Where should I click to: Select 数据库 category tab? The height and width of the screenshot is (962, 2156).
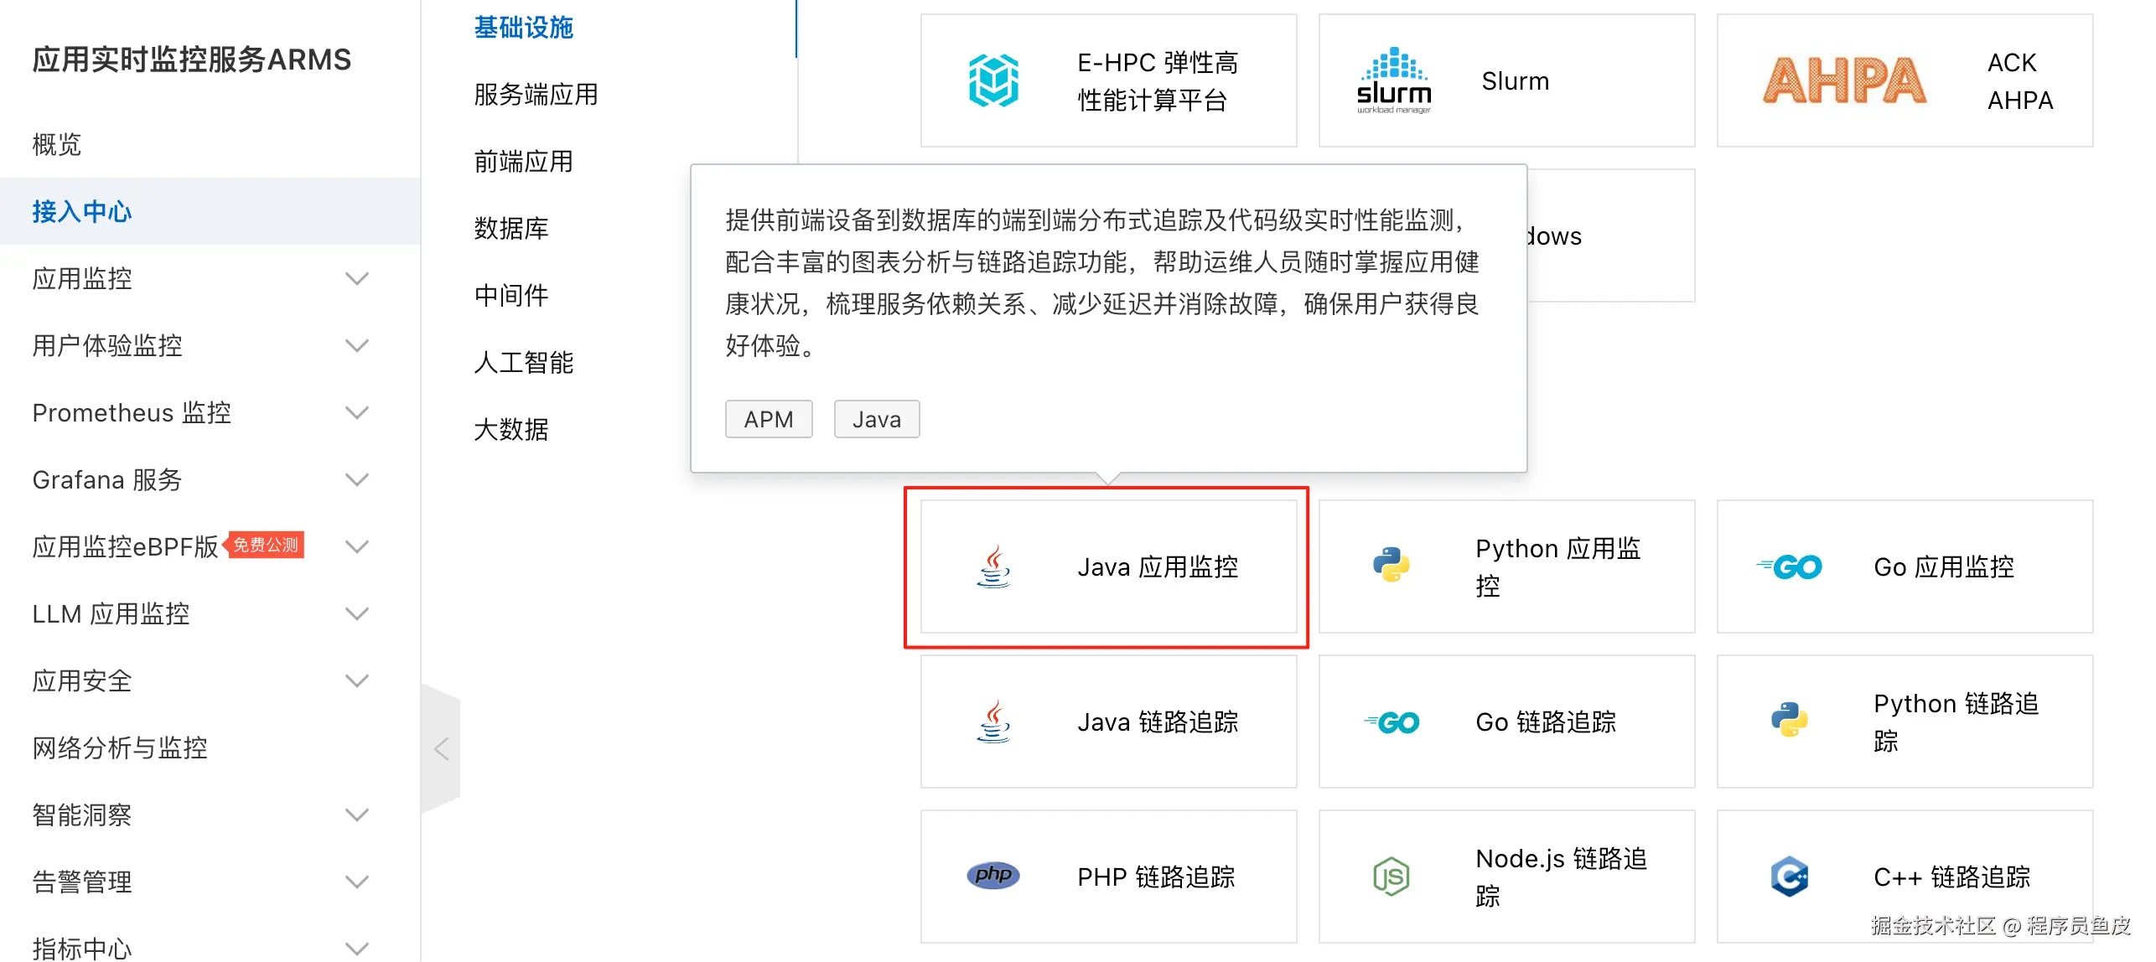pyautogui.click(x=510, y=228)
